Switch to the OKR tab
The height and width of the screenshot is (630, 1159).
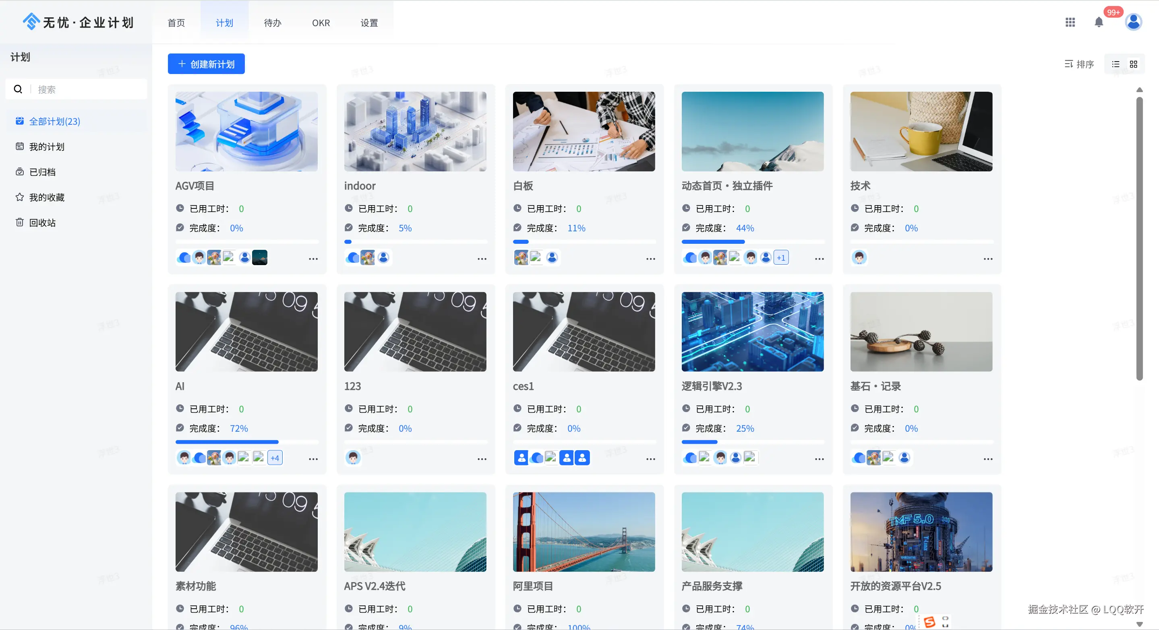(x=321, y=23)
